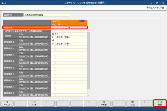Click 扶養親族8 氏名 empty field
The width and height of the screenshot is (167, 111).
(x=69, y=85)
